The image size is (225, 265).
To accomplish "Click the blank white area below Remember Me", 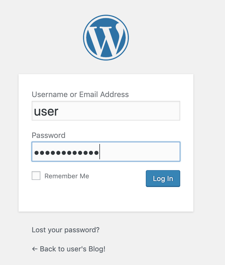I will [x=82, y=198].
